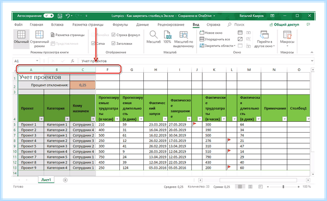Screen dimensions: 327x201
Task: Expand the formula bar chevron
Action: coord(312,61)
